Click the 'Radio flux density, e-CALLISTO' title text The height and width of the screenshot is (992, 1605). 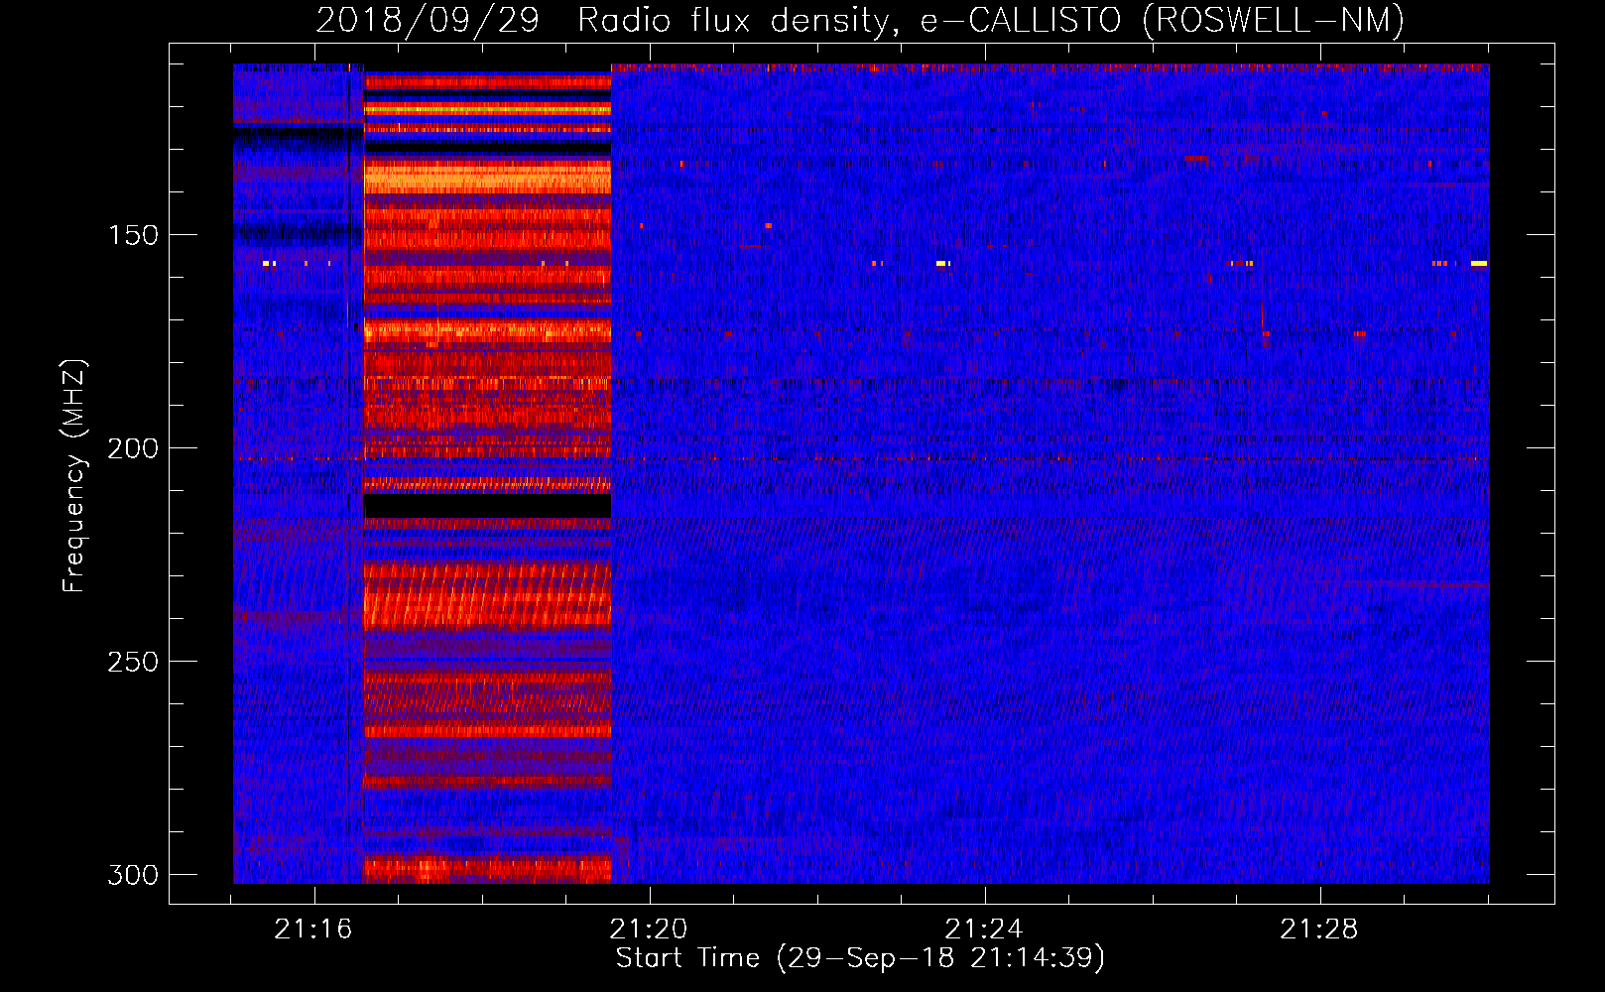[849, 20]
